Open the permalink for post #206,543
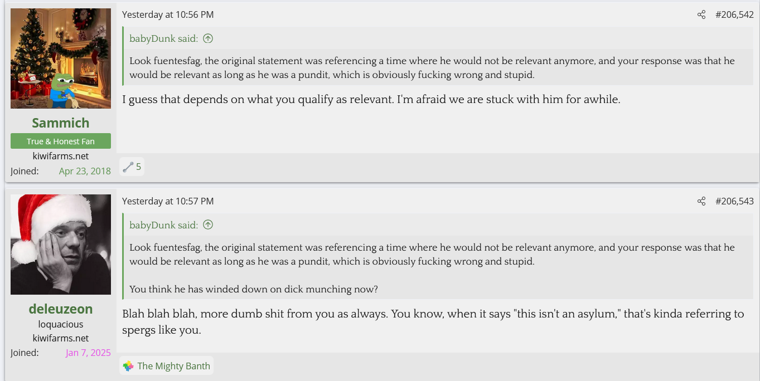This screenshot has height=381, width=760. [x=734, y=202]
